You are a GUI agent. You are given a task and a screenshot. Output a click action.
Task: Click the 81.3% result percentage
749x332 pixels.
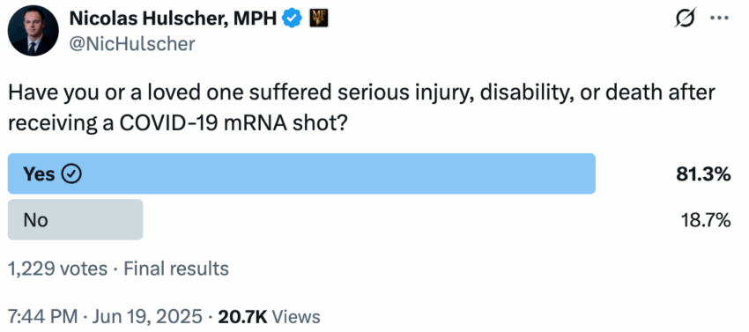pyautogui.click(x=703, y=174)
